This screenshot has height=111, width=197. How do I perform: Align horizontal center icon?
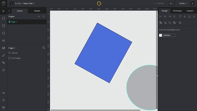[165, 16]
